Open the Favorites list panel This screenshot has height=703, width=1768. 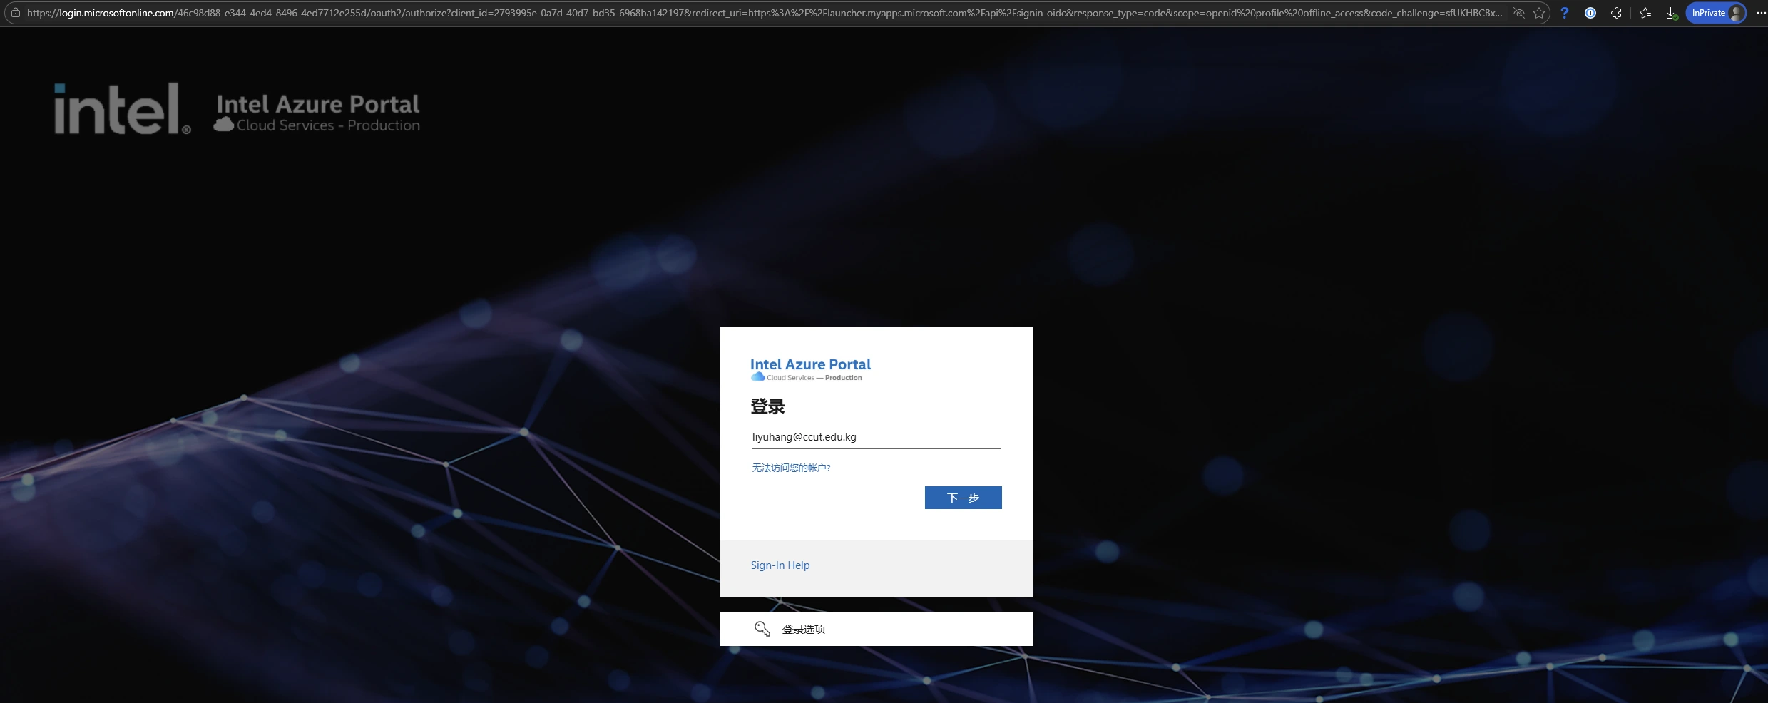pos(1645,13)
